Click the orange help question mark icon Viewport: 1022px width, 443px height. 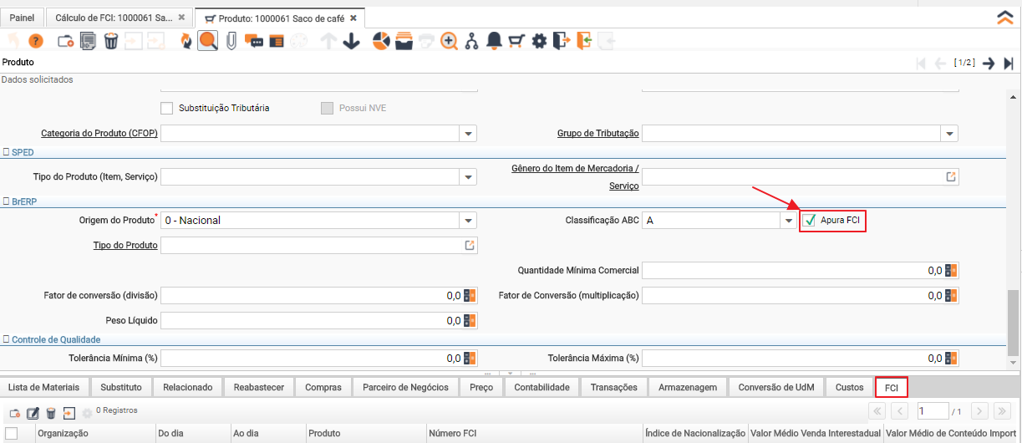(36, 41)
